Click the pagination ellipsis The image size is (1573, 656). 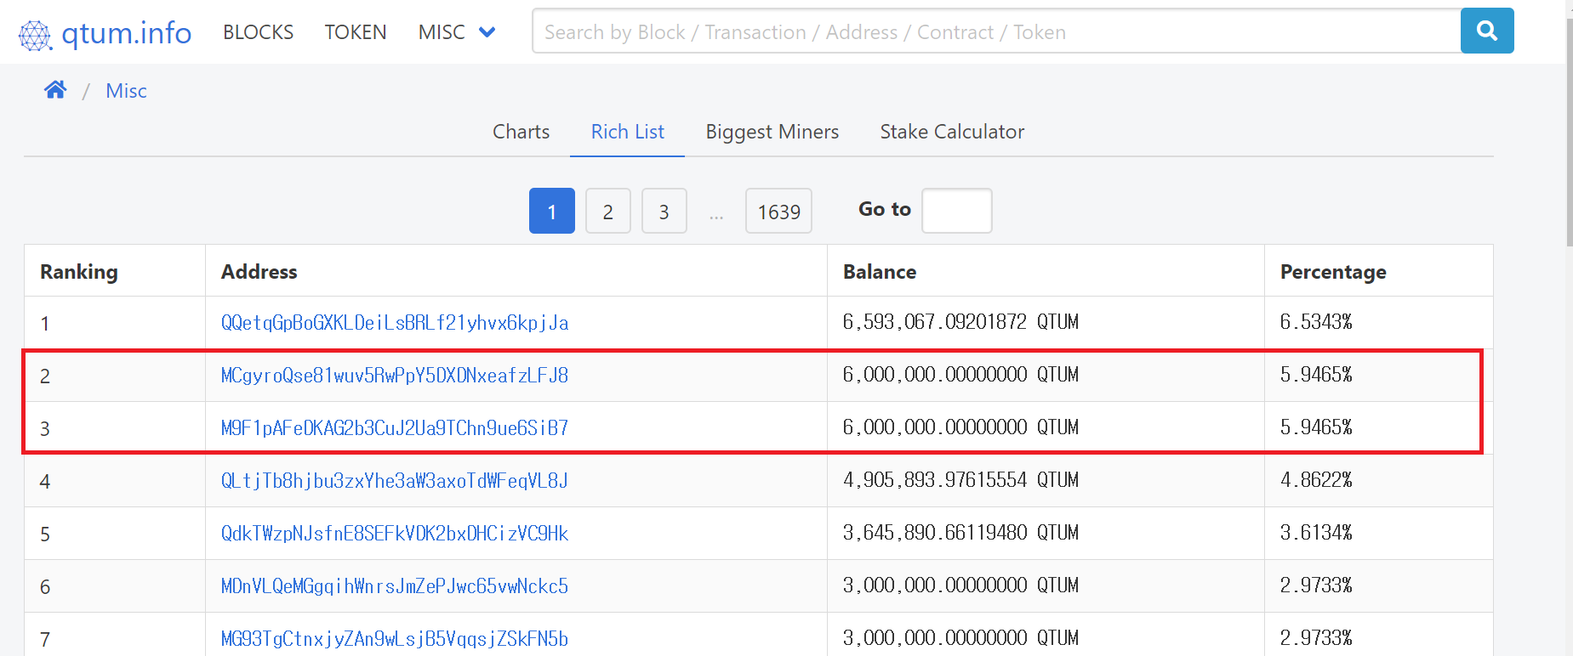(x=716, y=214)
